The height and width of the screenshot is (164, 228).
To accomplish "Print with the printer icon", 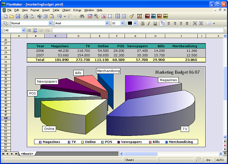I will (x=26, y=16).
